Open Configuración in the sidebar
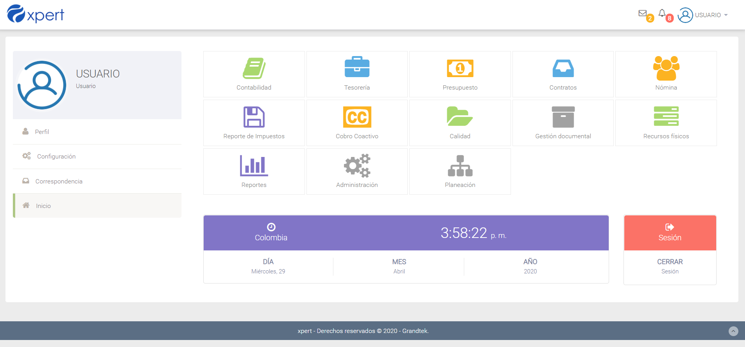745x347 pixels. [97, 156]
